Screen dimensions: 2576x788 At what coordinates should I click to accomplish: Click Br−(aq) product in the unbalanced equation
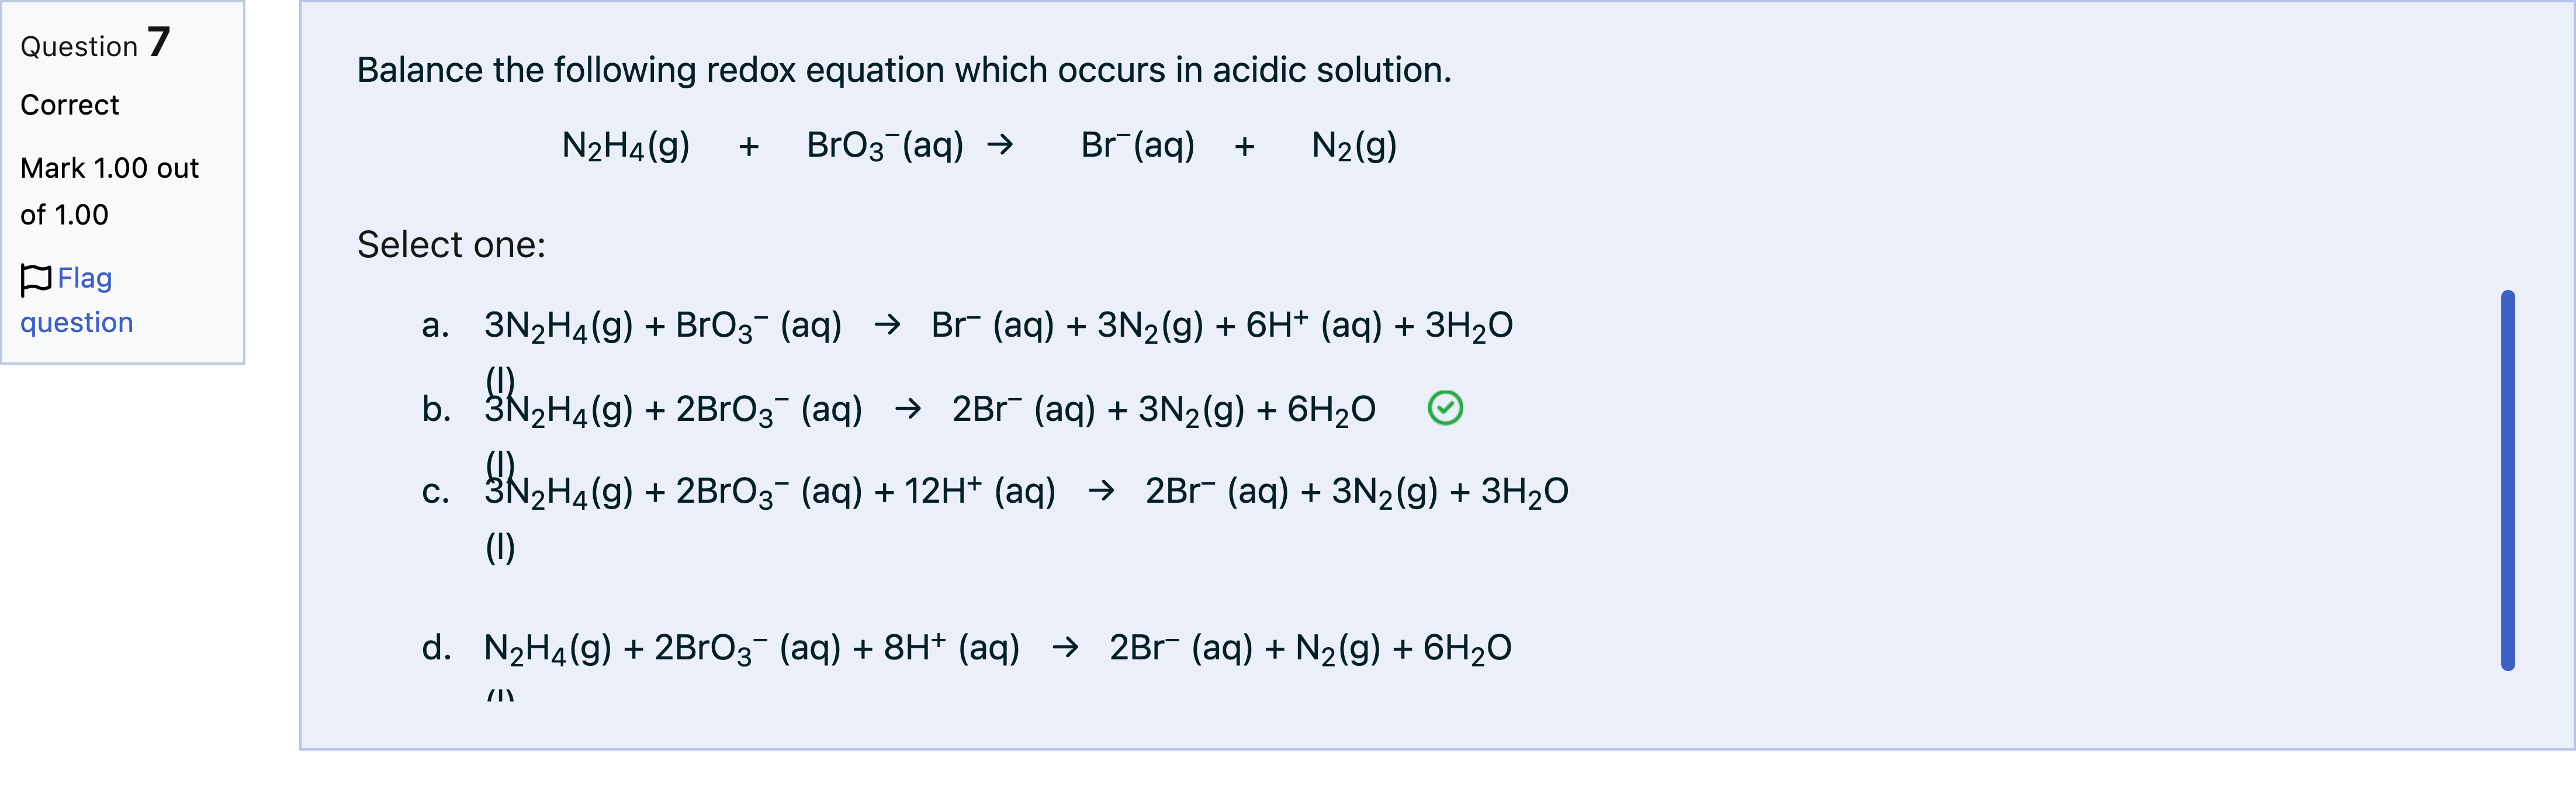tap(1138, 146)
